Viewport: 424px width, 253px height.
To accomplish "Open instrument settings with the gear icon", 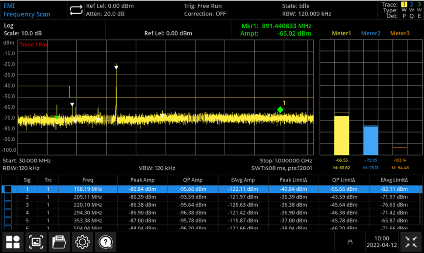I will click(x=82, y=242).
